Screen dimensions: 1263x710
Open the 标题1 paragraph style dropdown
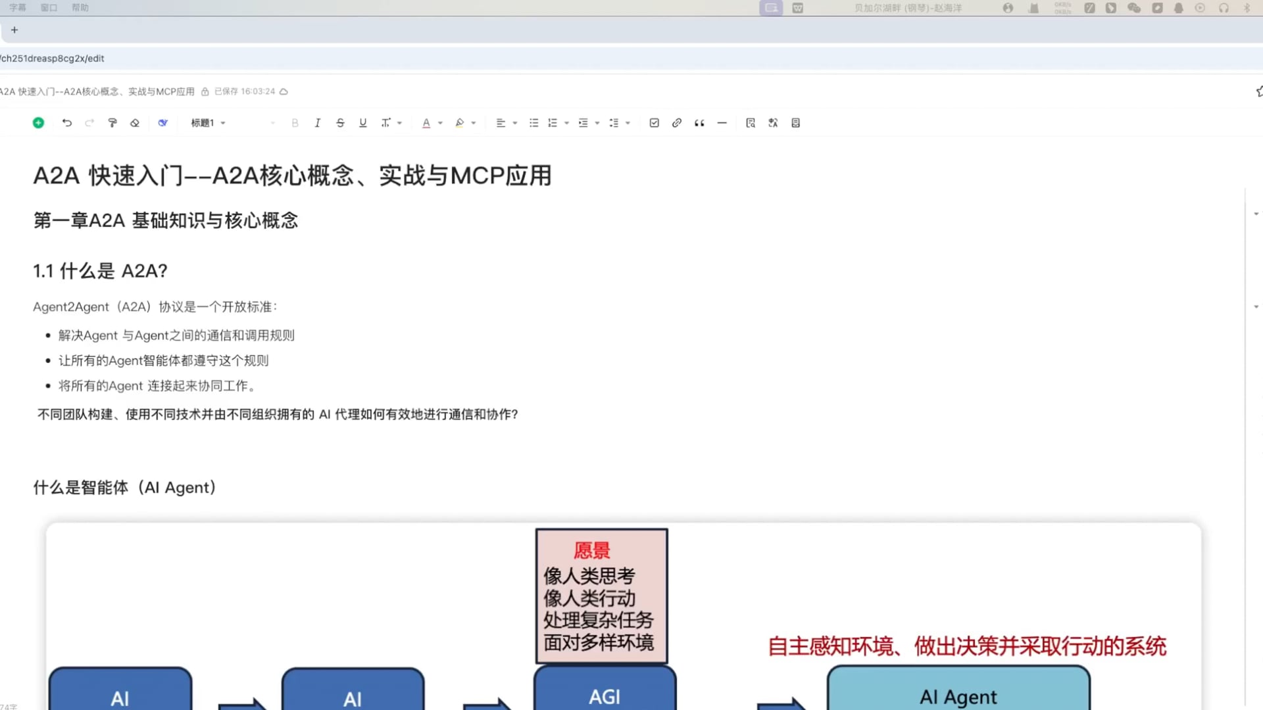pos(208,123)
